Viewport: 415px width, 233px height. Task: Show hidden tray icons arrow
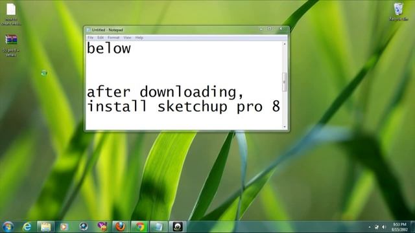[370, 227]
